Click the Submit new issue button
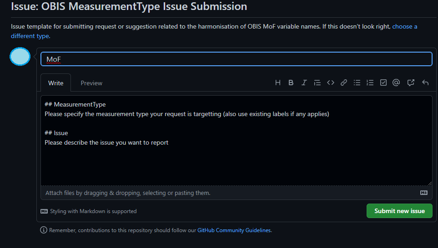 coord(399,211)
